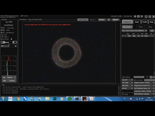Click the crosshair icon next to Zoom -
The height and width of the screenshot is (116, 155).
pyautogui.click(x=109, y=20)
